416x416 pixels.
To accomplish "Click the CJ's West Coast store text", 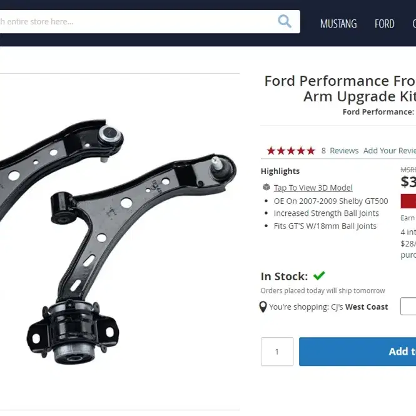I will tap(359, 307).
